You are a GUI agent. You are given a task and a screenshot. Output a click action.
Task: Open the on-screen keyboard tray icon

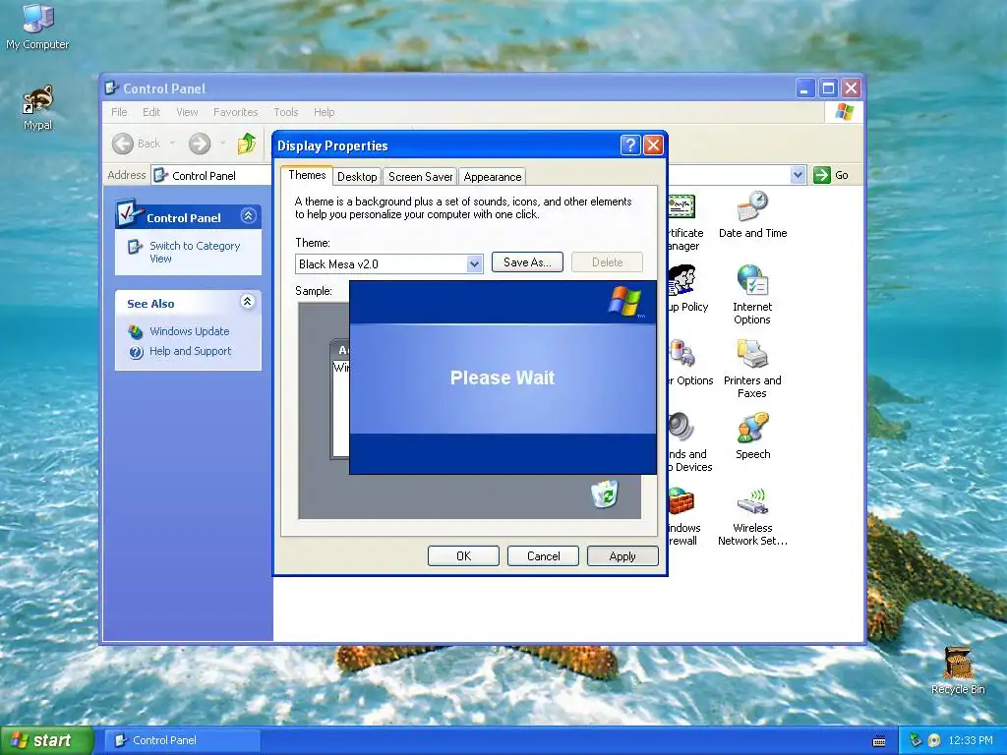[879, 741]
